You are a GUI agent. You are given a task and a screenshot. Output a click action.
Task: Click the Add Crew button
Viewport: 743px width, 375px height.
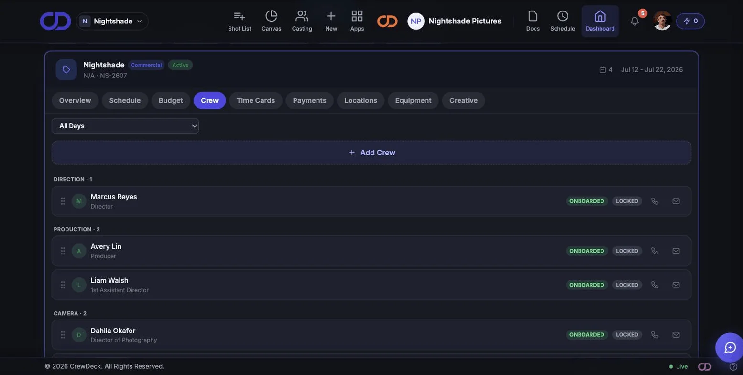pos(371,153)
